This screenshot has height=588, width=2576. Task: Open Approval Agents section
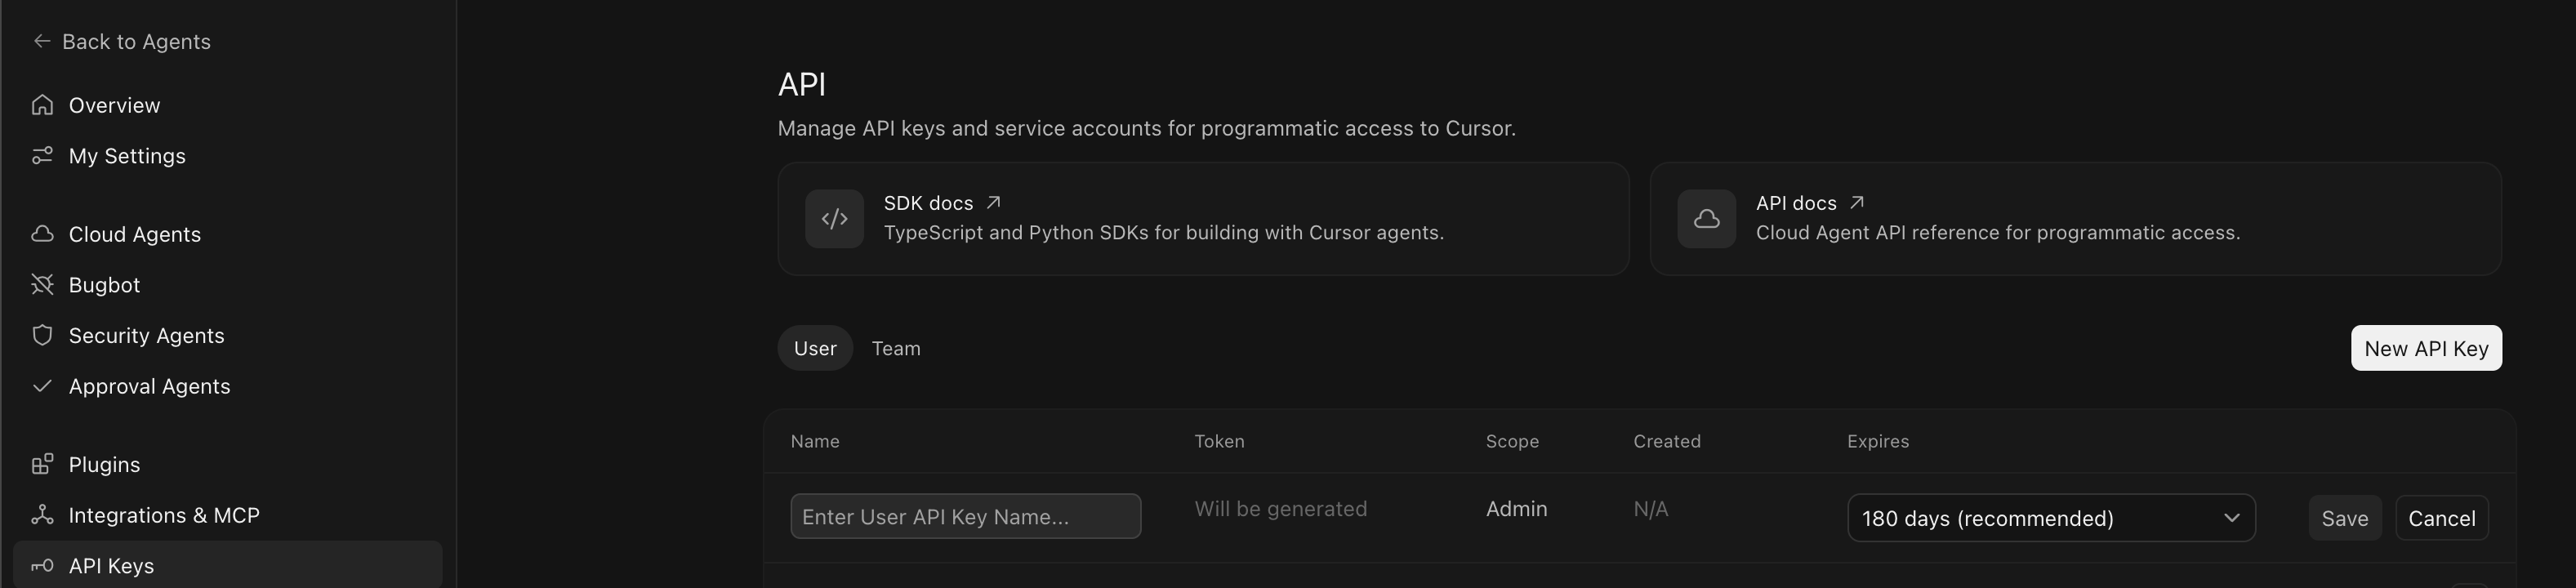click(x=228, y=386)
